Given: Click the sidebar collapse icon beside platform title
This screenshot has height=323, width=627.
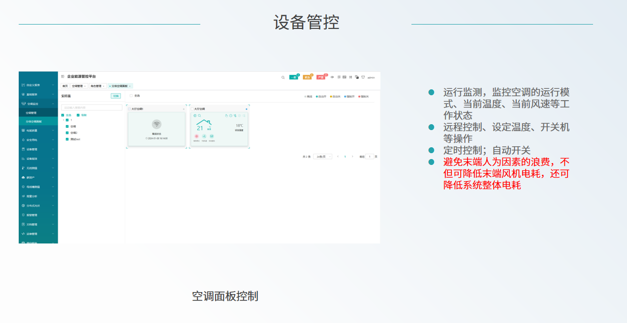Looking at the screenshot, I should [63, 77].
